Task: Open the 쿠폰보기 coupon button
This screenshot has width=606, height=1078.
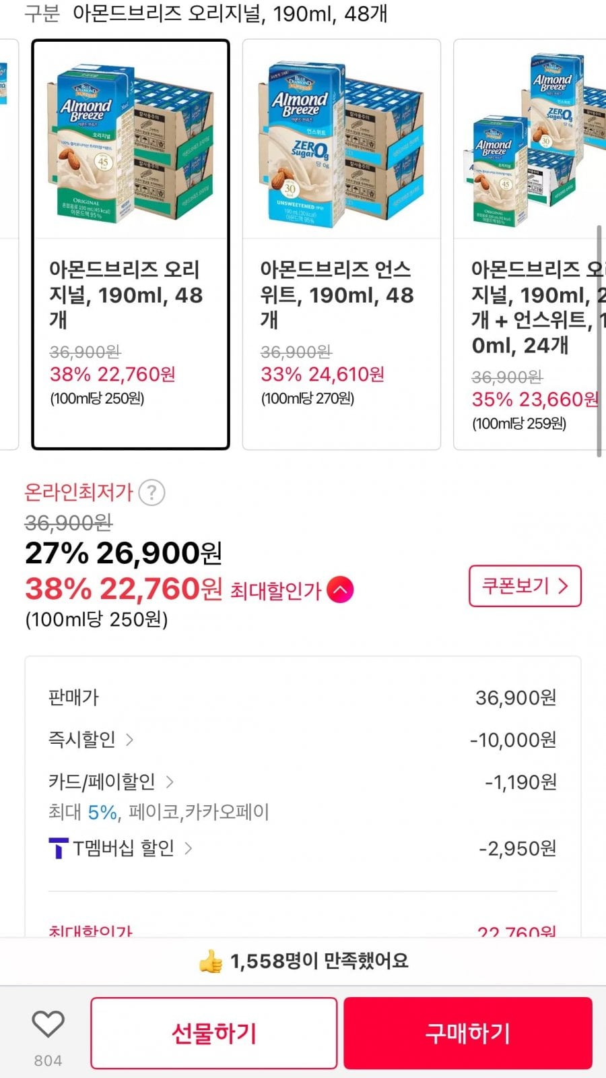Action: point(525,586)
